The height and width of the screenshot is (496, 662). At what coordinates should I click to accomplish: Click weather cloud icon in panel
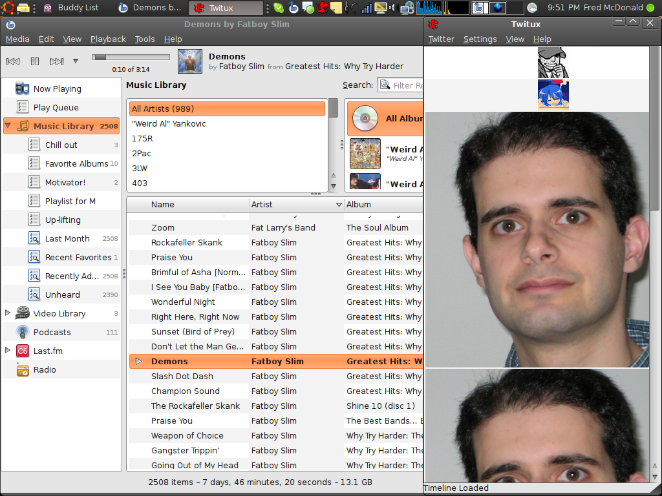point(533,8)
